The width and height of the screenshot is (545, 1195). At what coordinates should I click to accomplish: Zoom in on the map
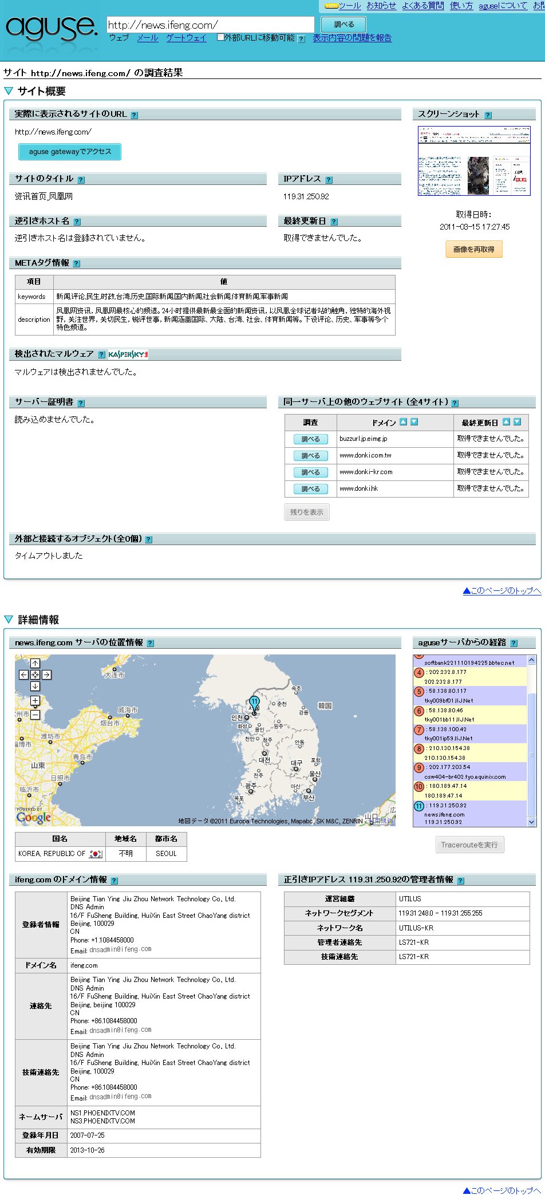35,701
